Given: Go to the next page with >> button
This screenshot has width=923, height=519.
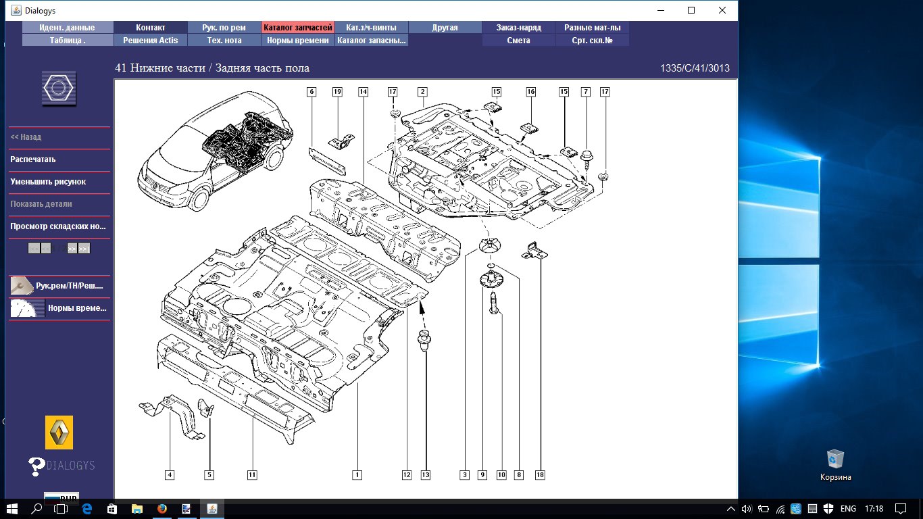Looking at the screenshot, I should 72,248.
